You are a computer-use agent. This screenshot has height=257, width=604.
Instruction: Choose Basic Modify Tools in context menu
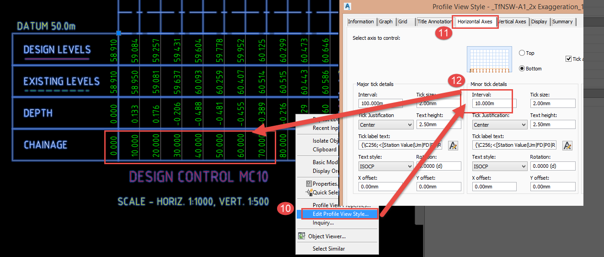pos(326,162)
